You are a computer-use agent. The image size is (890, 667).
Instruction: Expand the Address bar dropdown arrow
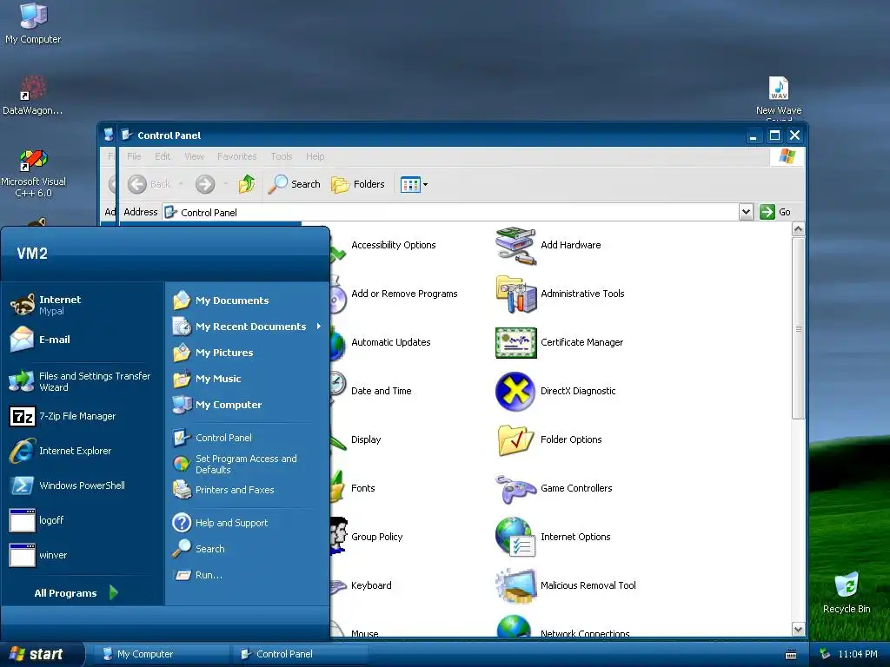pyautogui.click(x=746, y=212)
